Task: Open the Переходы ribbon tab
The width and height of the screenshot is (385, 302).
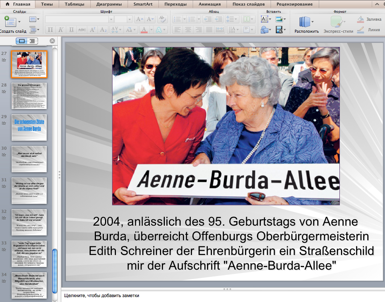Action: 175,4
